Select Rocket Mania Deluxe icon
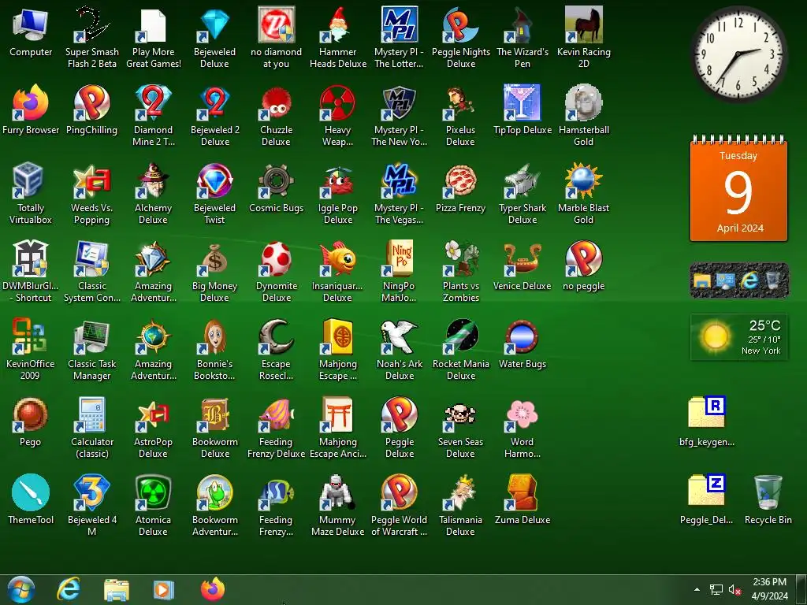Viewport: 807px width, 605px height. pos(460,336)
